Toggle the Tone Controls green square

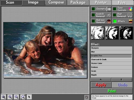[115, 9]
